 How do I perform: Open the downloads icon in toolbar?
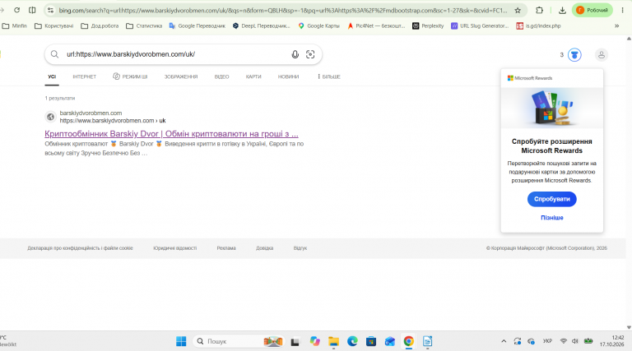pos(562,11)
